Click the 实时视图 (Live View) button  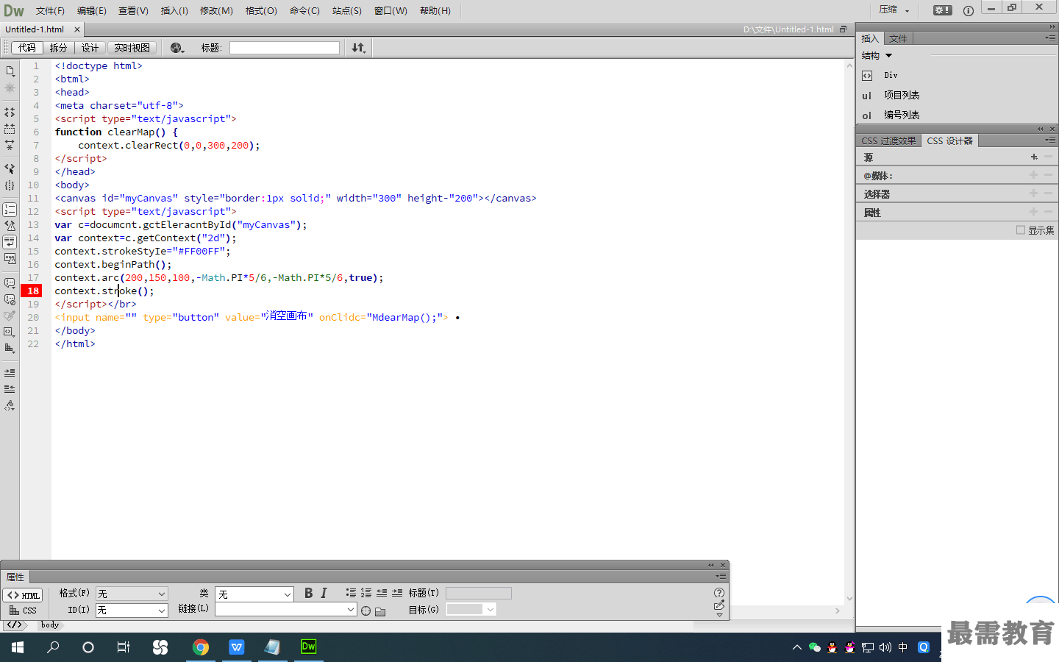[x=132, y=48]
